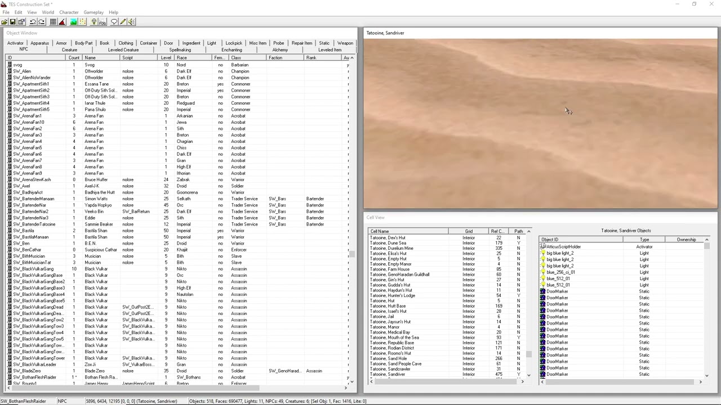Select cell Tatooine, Medical Bay
Screen dimensions: 721x405
tap(447, 332)
